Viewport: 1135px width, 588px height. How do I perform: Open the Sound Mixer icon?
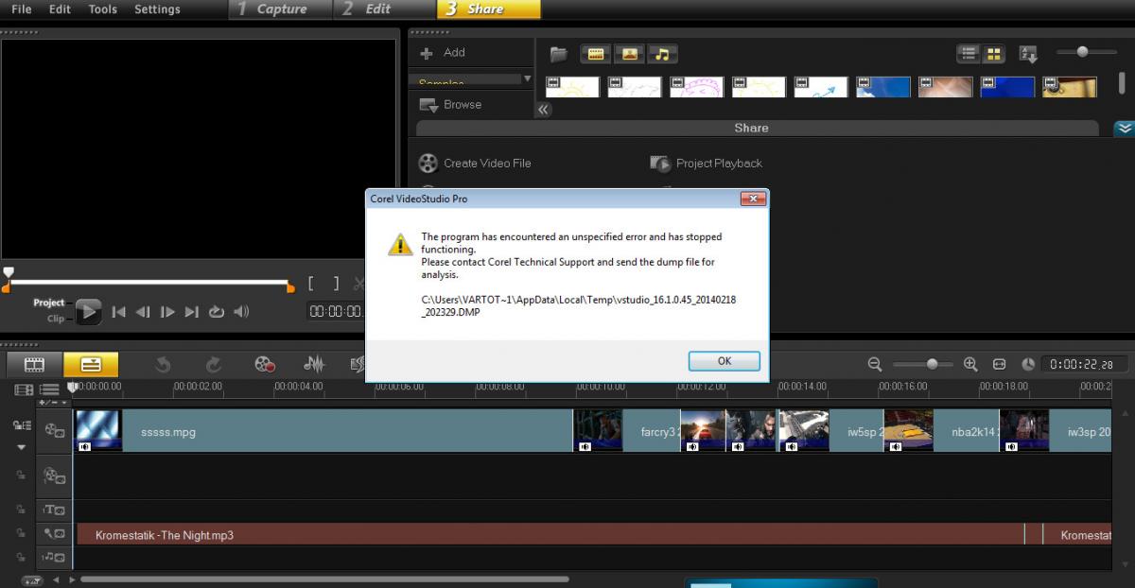tap(314, 364)
